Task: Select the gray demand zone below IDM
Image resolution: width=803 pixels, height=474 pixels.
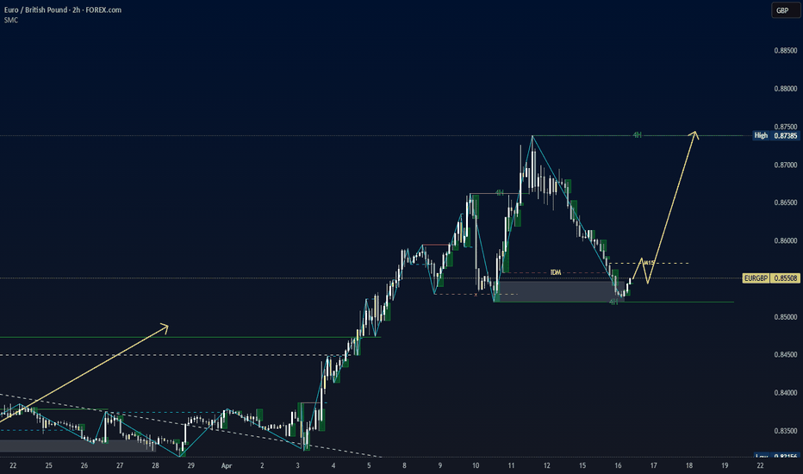Action: pyautogui.click(x=558, y=291)
